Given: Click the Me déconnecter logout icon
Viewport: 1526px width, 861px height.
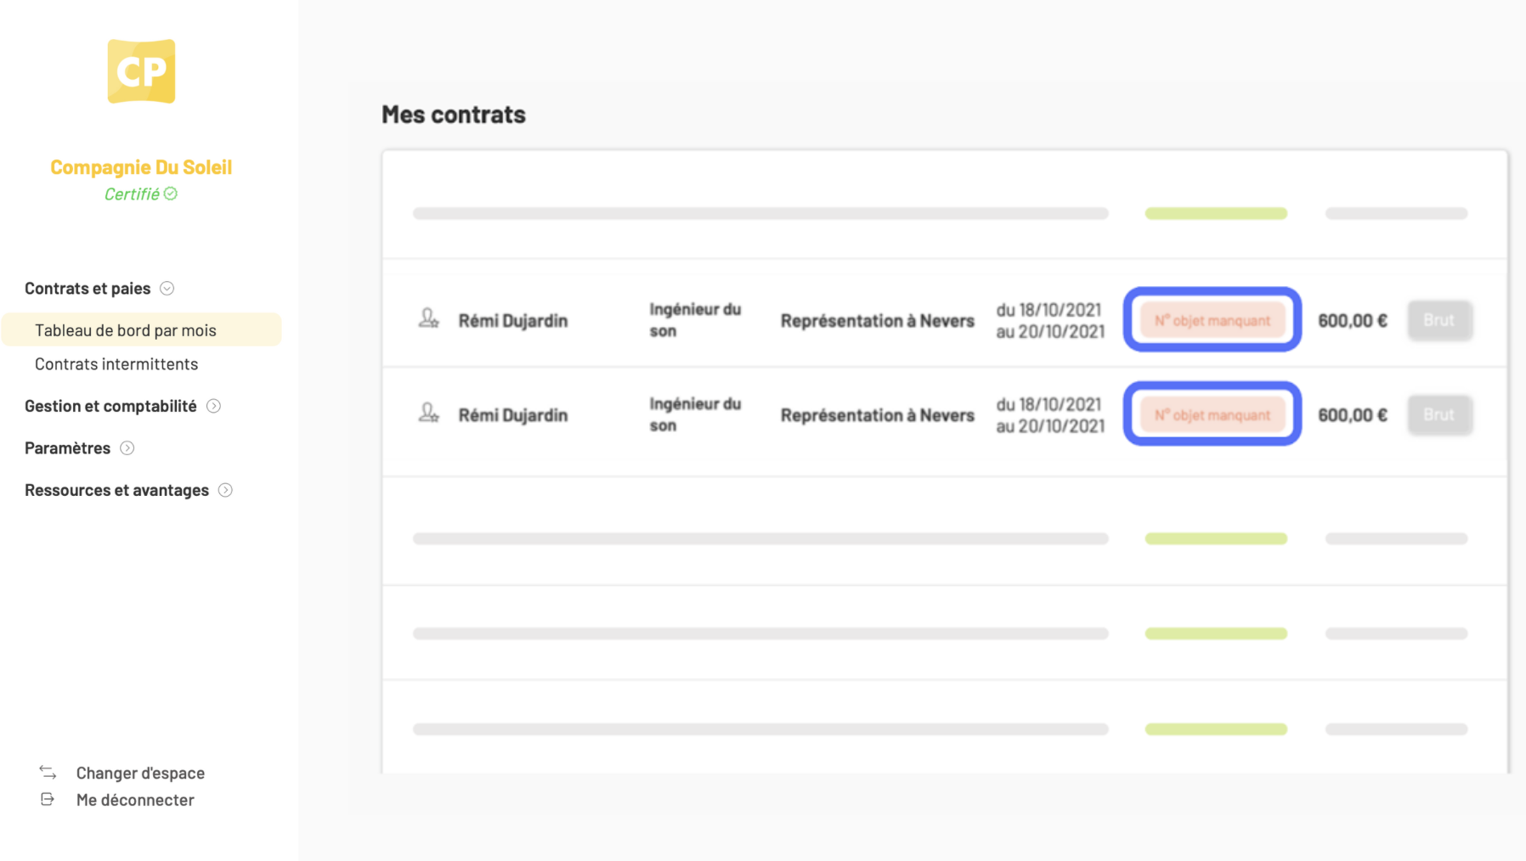Looking at the screenshot, I should pyautogui.click(x=48, y=799).
